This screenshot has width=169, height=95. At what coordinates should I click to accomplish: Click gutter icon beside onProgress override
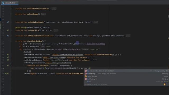click(8, 65)
